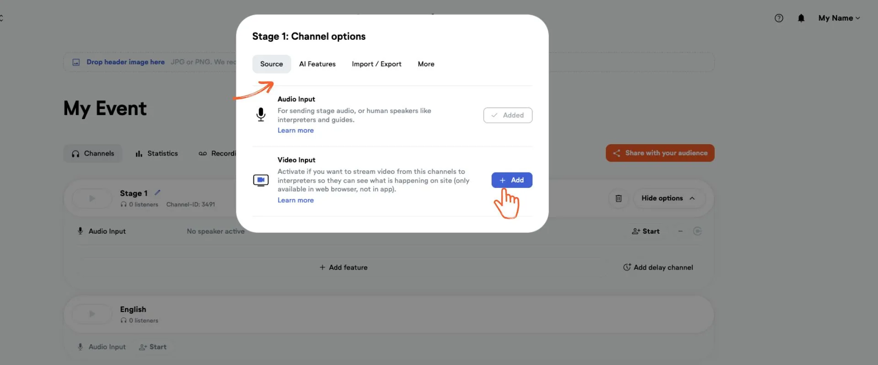Viewport: 878px width, 365px height.
Task: Click the minus icon in Stage 1 Audio Input row
Action: [680, 231]
